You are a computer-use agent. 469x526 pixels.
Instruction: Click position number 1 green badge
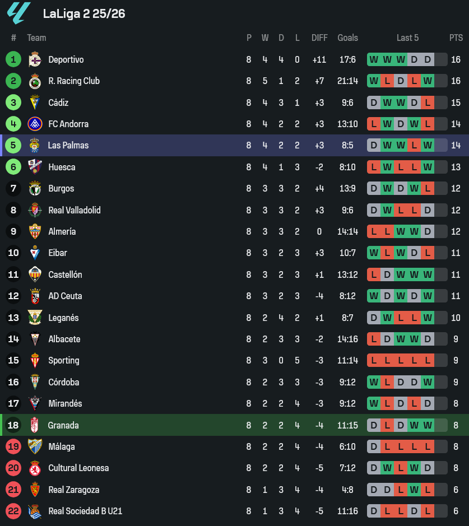pos(13,59)
